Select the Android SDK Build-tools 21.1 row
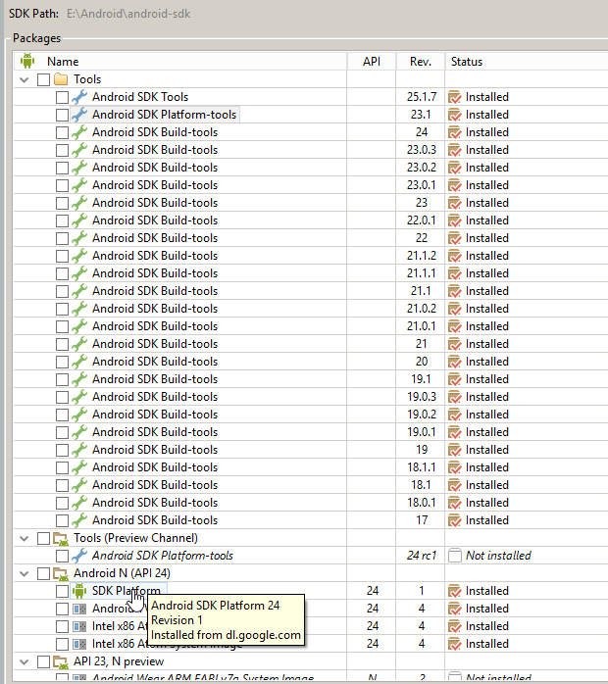608x684 pixels. [x=311, y=291]
